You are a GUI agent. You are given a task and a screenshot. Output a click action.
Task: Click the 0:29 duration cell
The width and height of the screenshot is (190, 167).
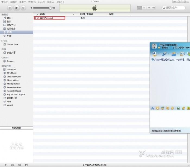(83, 18)
